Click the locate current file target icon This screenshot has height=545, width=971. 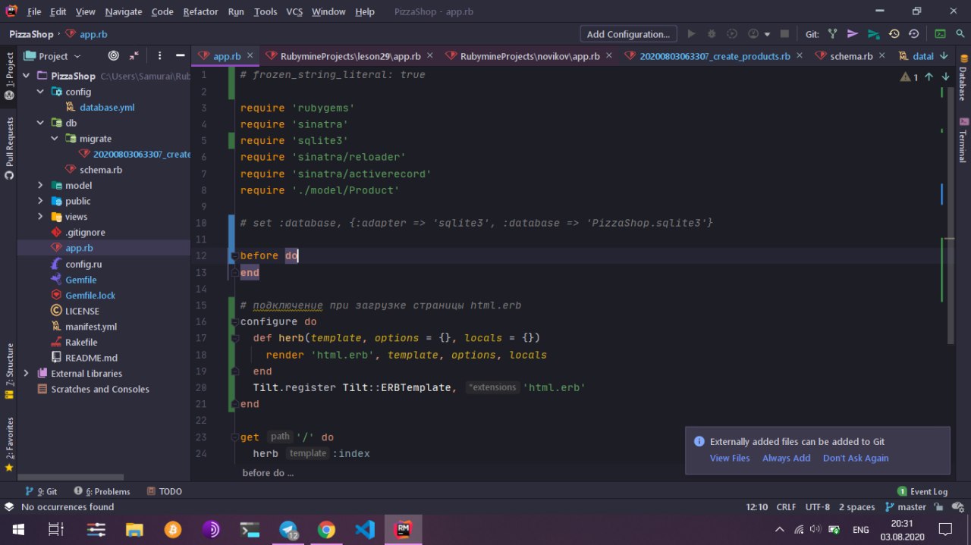[114, 55]
